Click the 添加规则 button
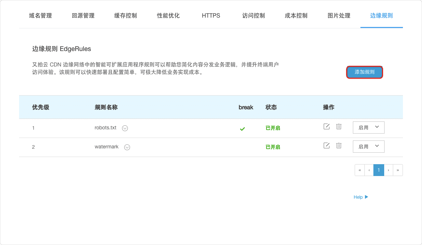This screenshot has width=422, height=245. (364, 72)
